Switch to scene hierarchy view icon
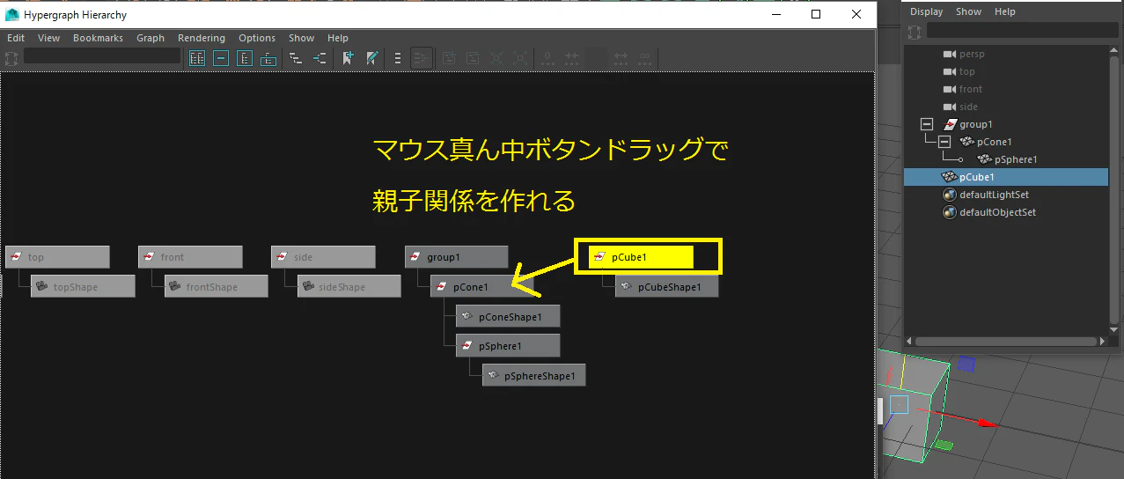This screenshot has height=479, width=1124. 295,58
